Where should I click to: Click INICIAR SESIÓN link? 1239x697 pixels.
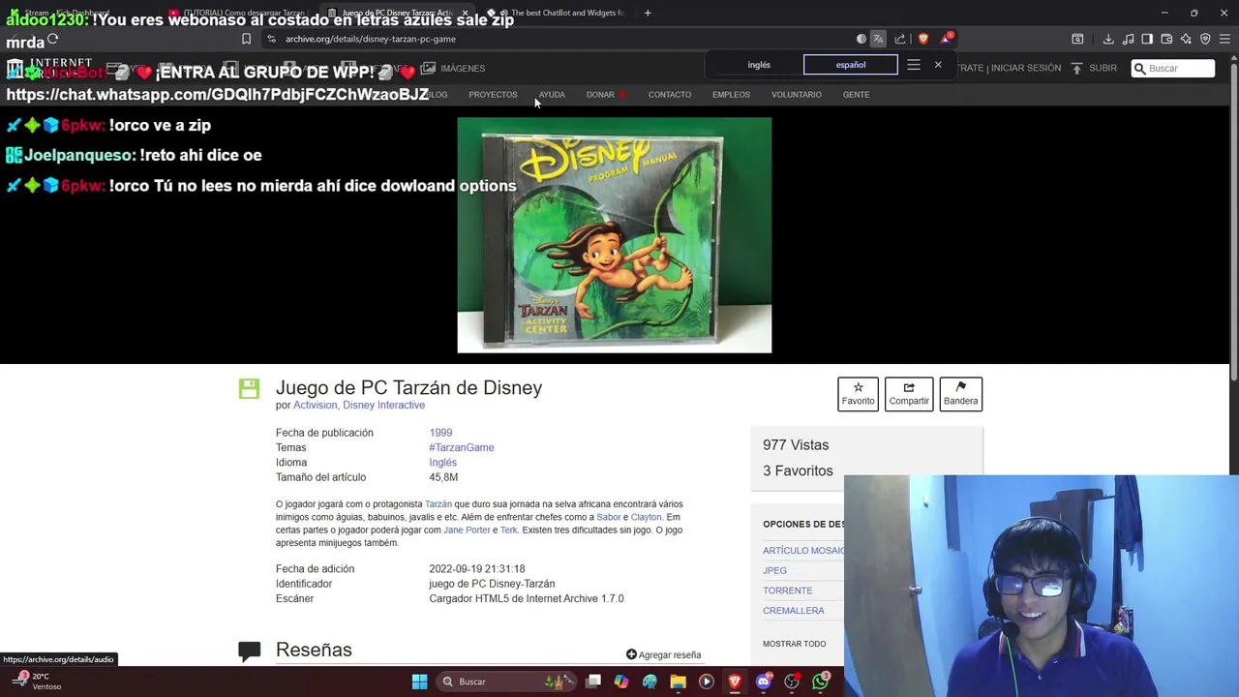point(1025,68)
